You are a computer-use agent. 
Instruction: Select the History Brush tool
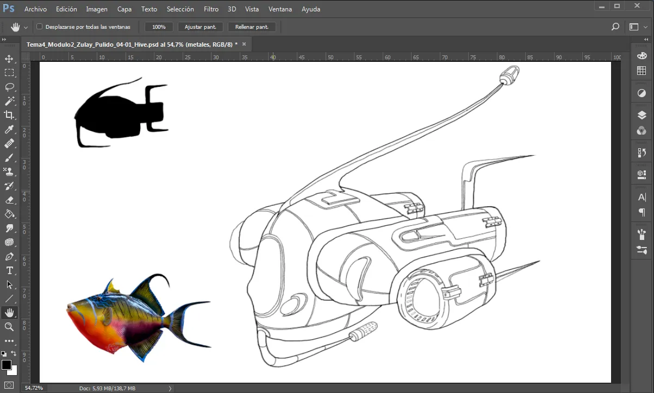pos(9,186)
